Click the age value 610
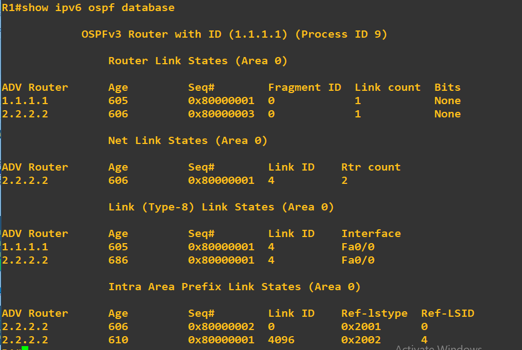522x350 pixels. click(118, 340)
